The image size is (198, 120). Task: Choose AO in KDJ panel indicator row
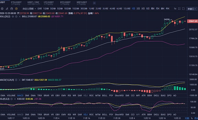175,115
